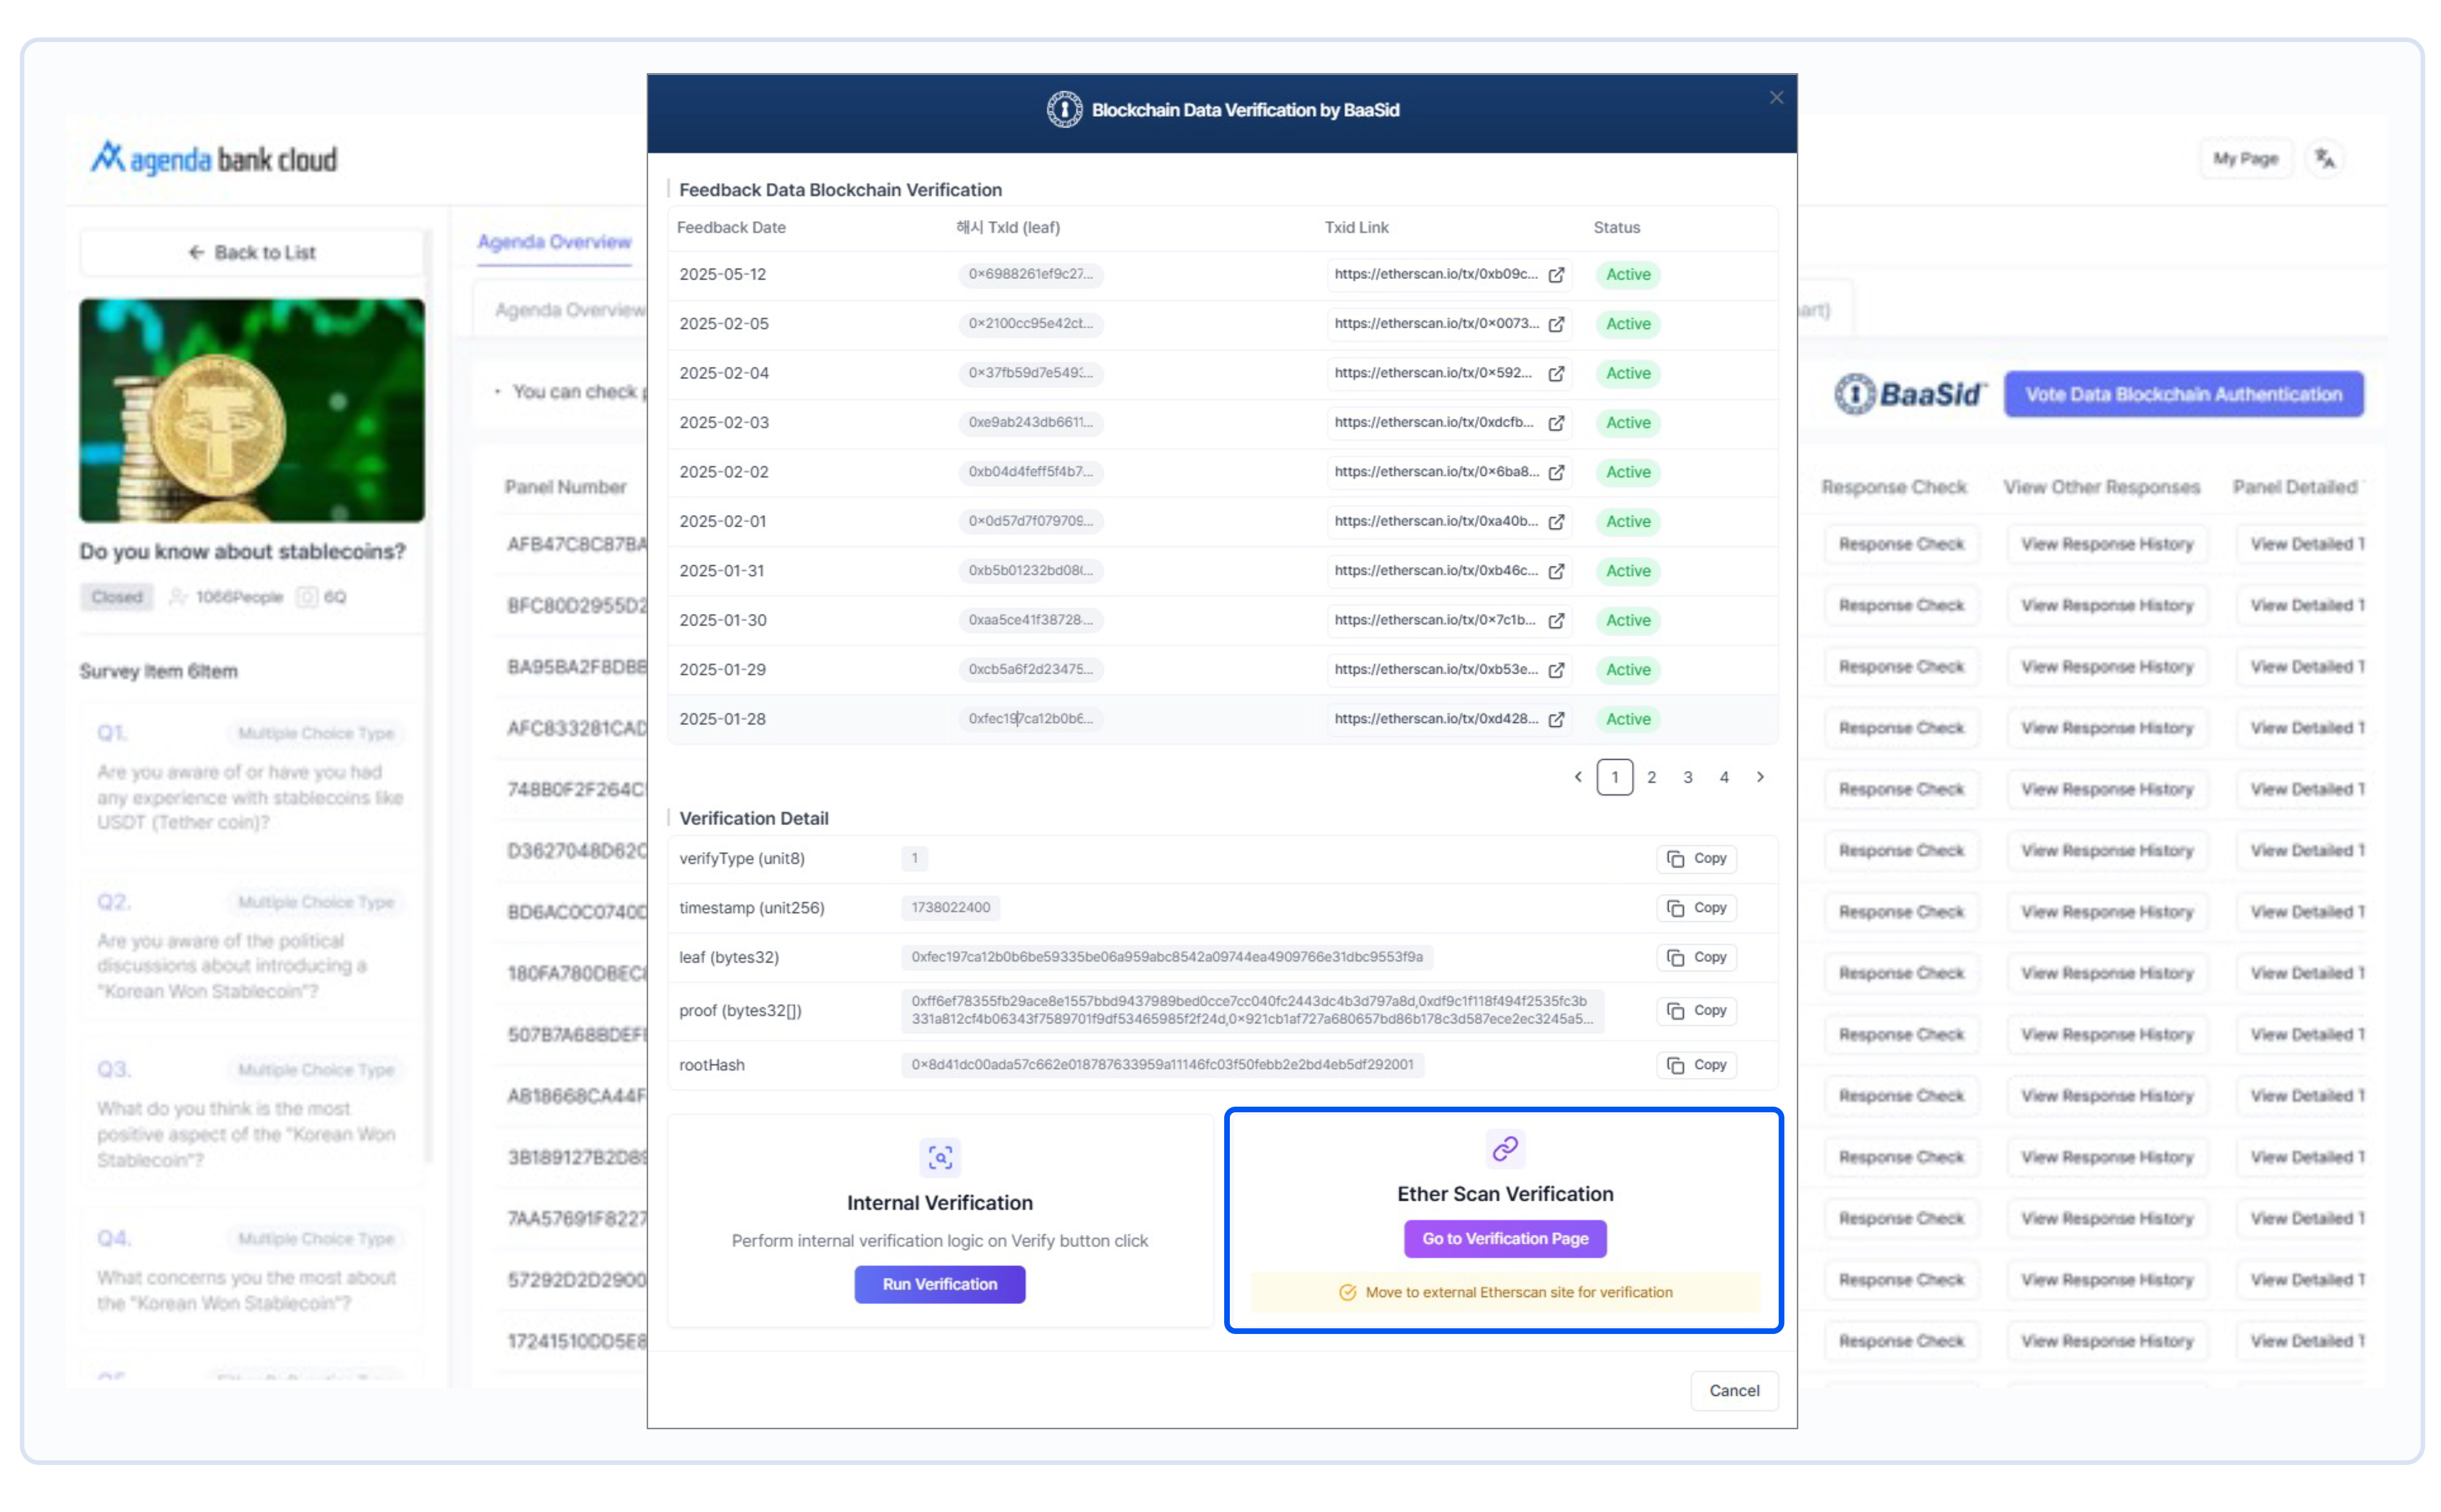Open external link icon for 2025-02-01 row
The height and width of the screenshot is (1512, 2441).
coord(1556,522)
